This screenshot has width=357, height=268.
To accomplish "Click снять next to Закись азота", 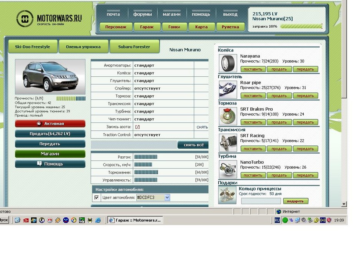I will (202, 127).
